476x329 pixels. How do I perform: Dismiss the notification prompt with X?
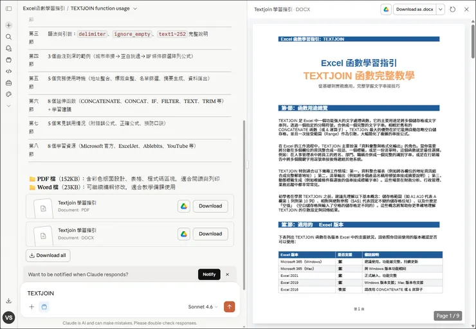[x=227, y=274]
